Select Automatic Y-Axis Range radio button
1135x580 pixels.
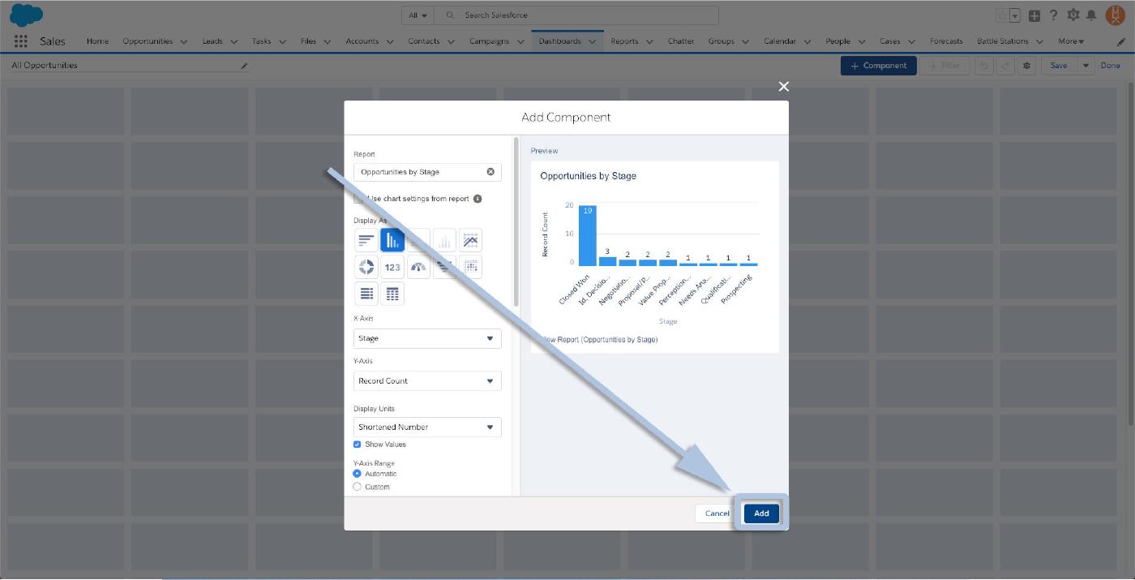tap(358, 474)
